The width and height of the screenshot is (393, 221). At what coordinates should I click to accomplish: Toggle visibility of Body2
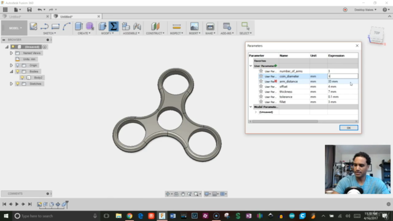tap(22, 78)
